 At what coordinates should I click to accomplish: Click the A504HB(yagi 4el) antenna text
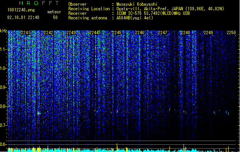click(135, 18)
